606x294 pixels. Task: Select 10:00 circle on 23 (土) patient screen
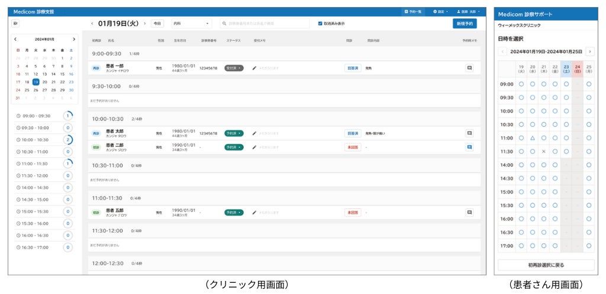tap(566, 111)
